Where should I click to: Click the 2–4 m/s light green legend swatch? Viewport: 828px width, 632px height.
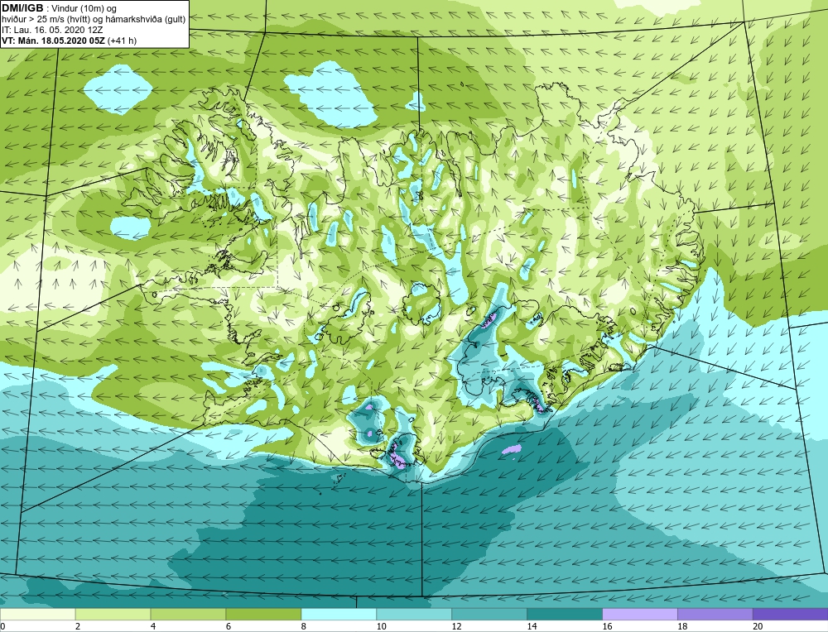click(113, 614)
